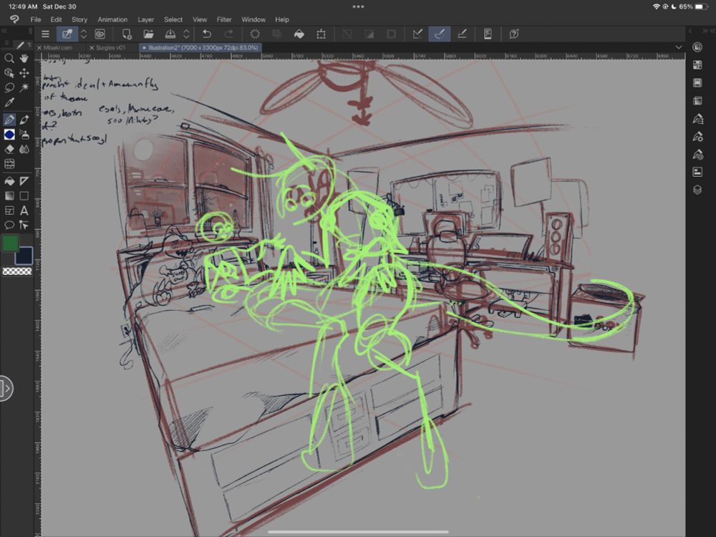Expand the canvas tab list chevron
This screenshot has height=537, width=716.
(679, 47)
